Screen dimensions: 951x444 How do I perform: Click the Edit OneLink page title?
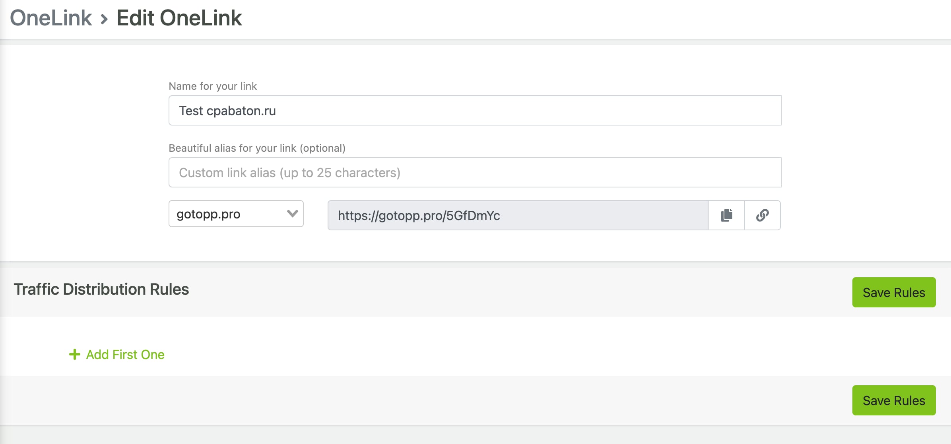179,18
